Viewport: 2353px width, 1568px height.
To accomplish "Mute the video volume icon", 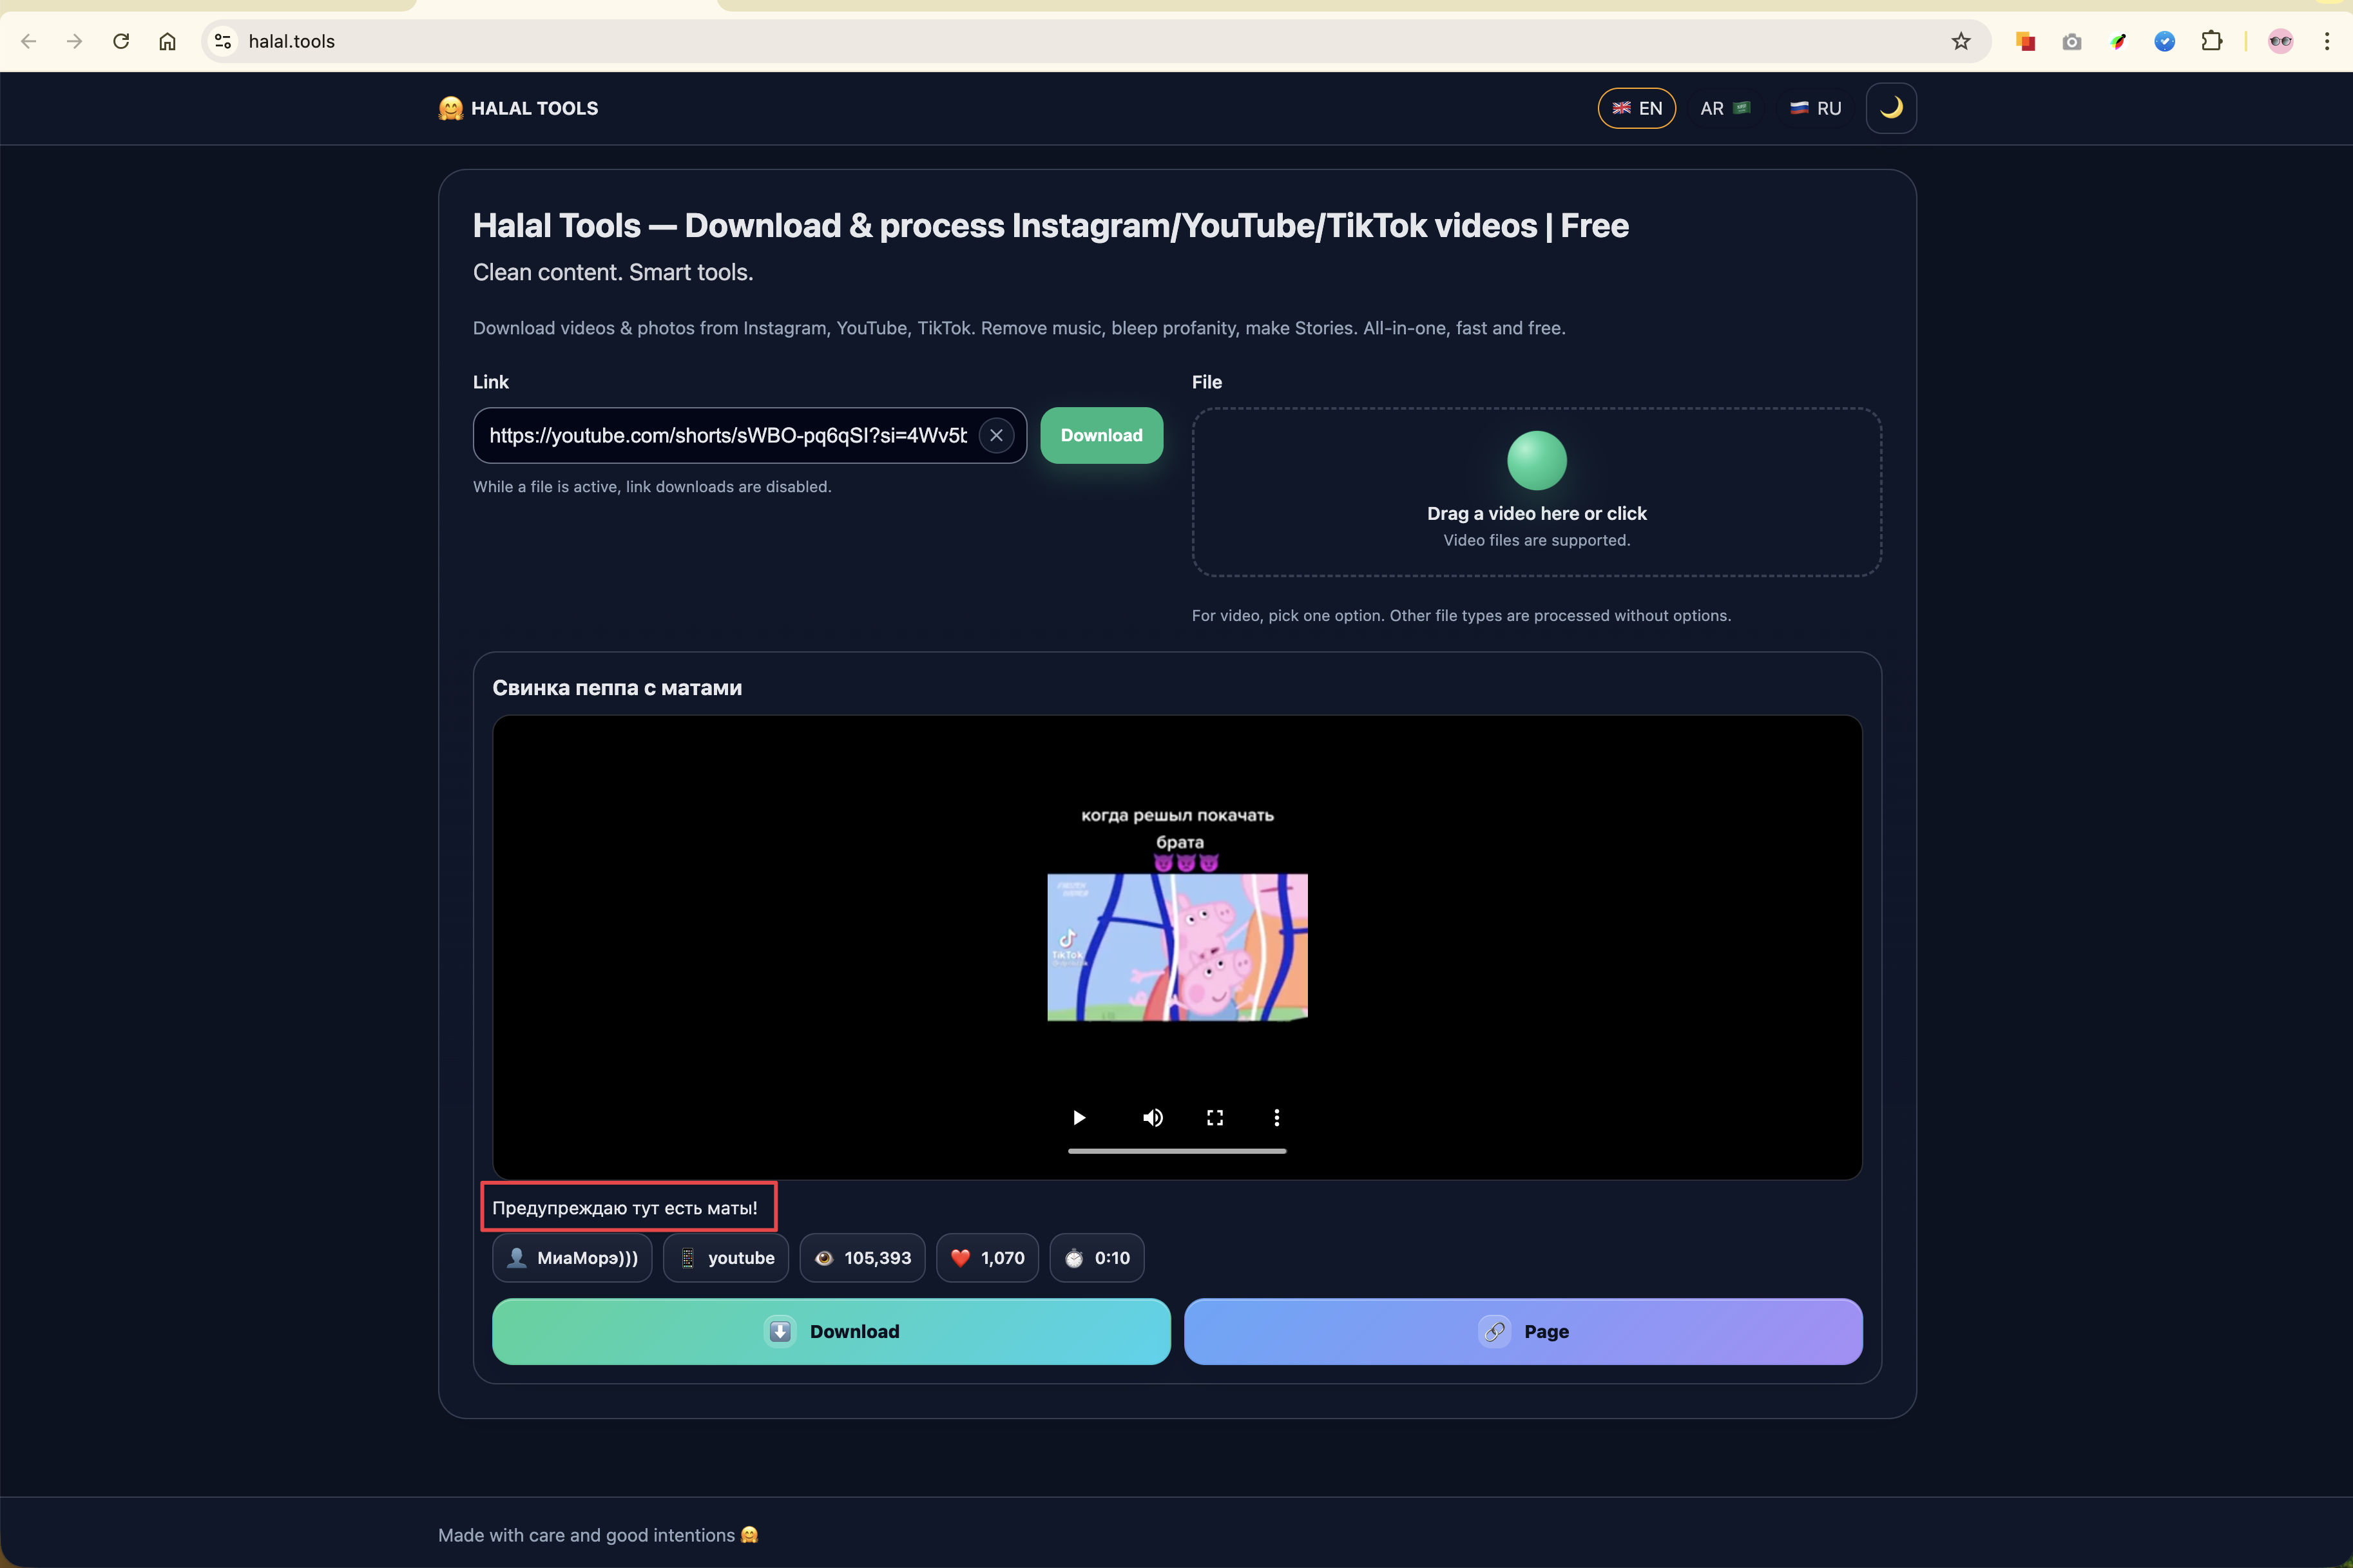I will click(x=1152, y=1117).
